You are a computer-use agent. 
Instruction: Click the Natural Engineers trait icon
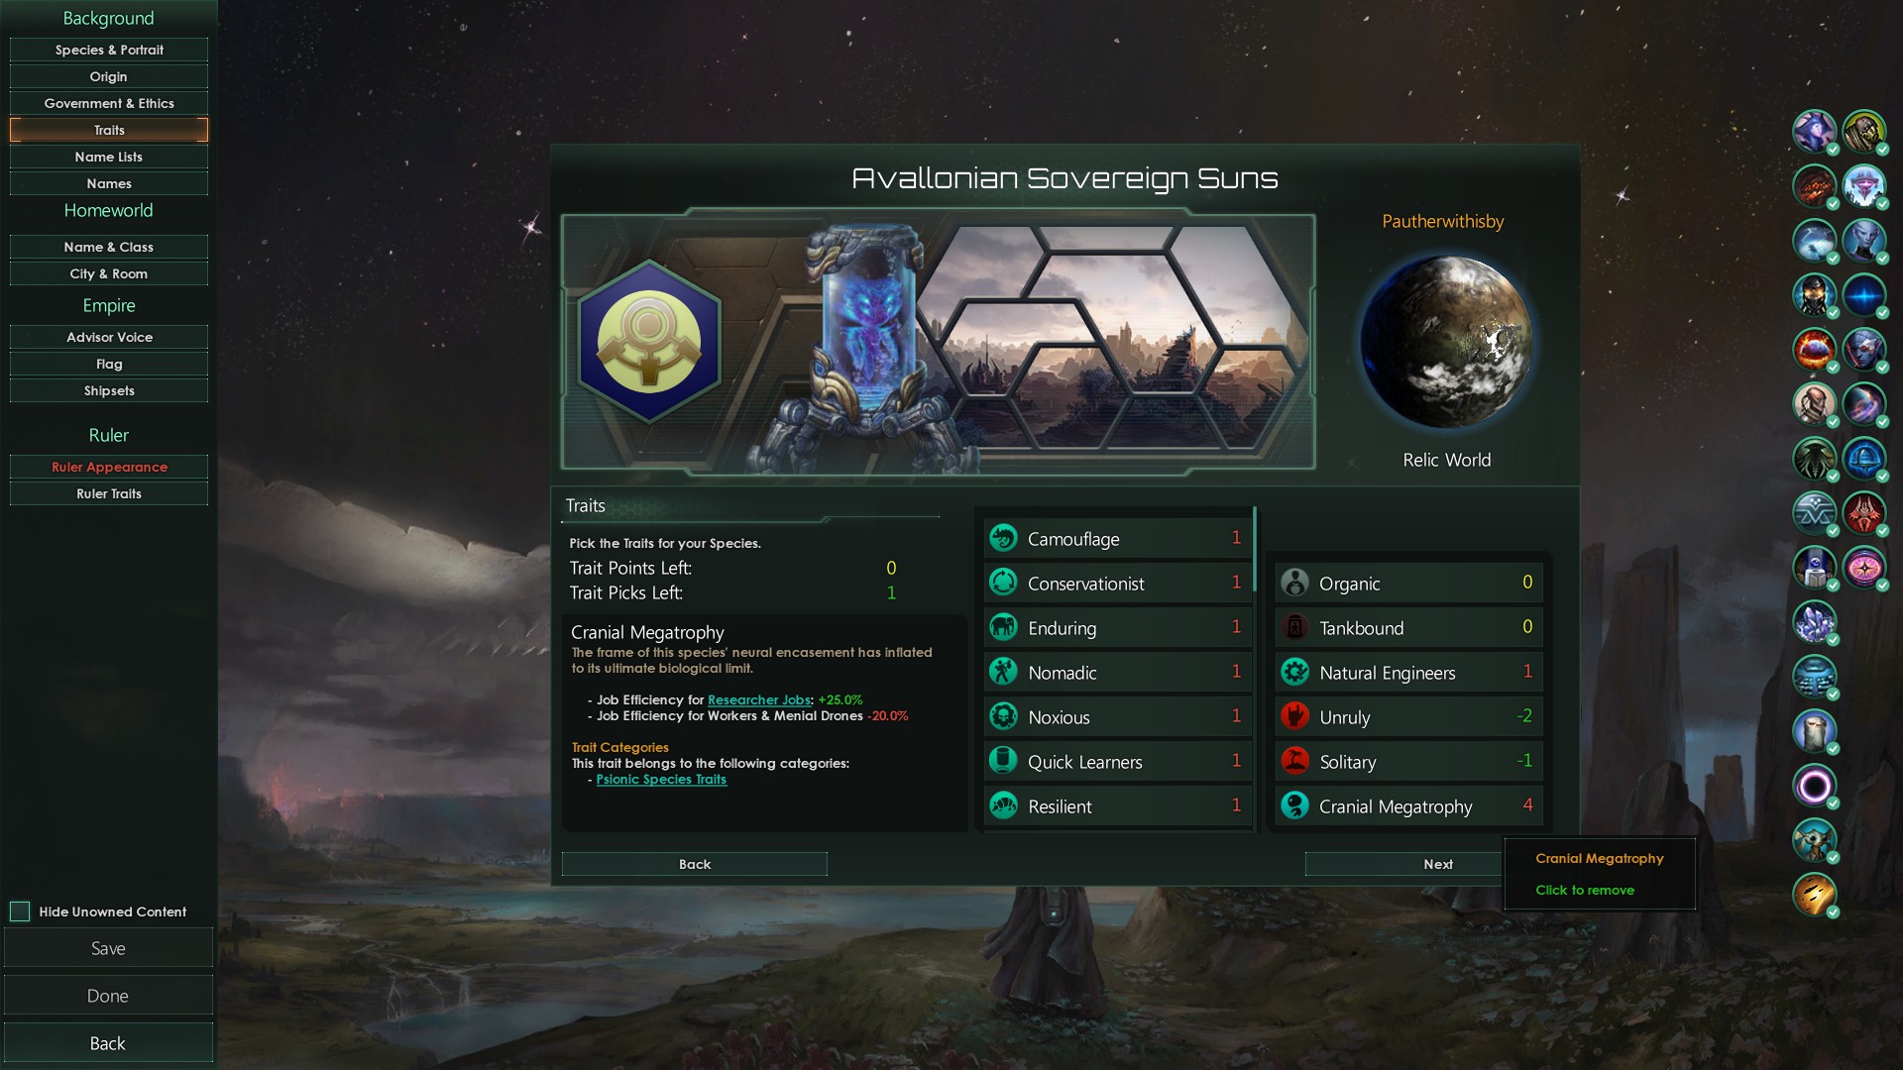[x=1294, y=672]
